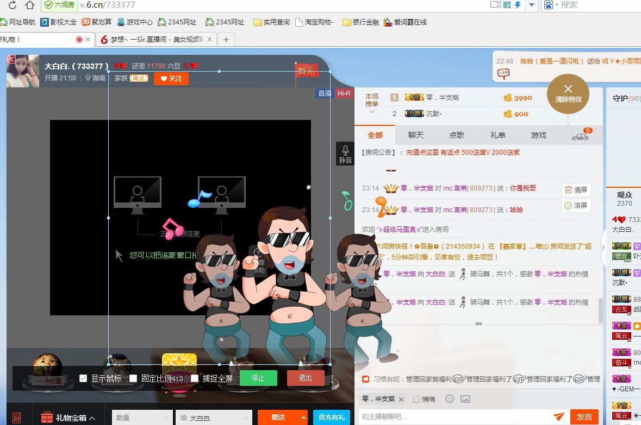Collapse audience side panel with arrow
The height and width of the screenshot is (425, 641).
(603, 247)
